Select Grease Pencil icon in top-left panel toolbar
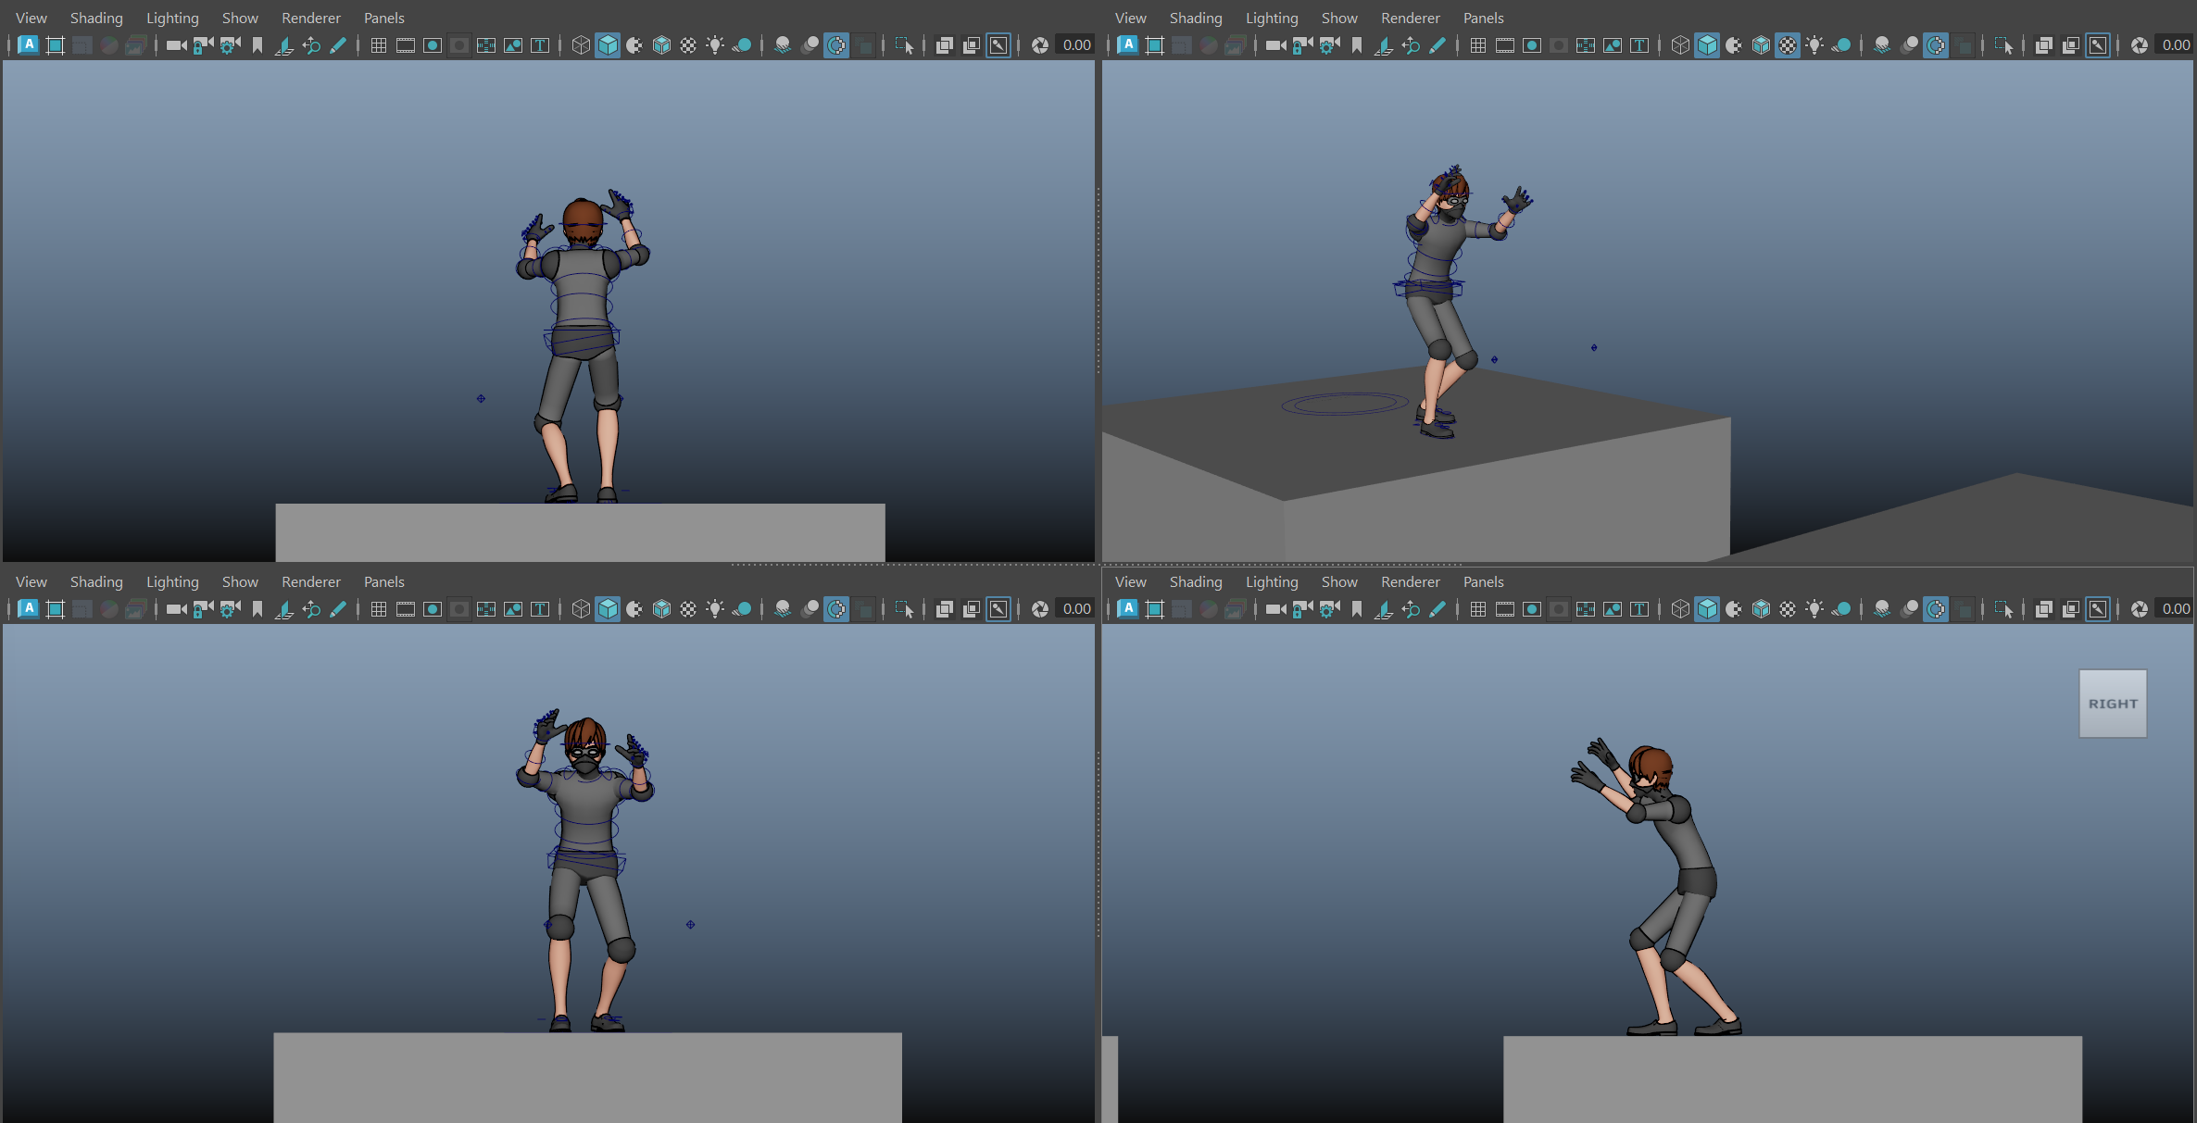The width and height of the screenshot is (2197, 1123). click(338, 45)
